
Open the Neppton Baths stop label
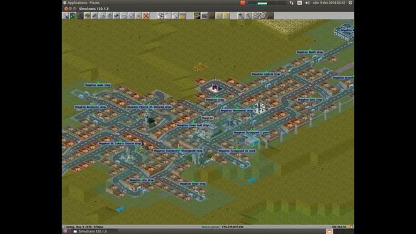(309, 52)
